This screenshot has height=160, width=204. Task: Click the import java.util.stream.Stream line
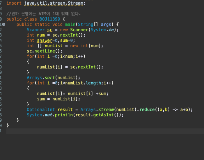click(x=46, y=3)
